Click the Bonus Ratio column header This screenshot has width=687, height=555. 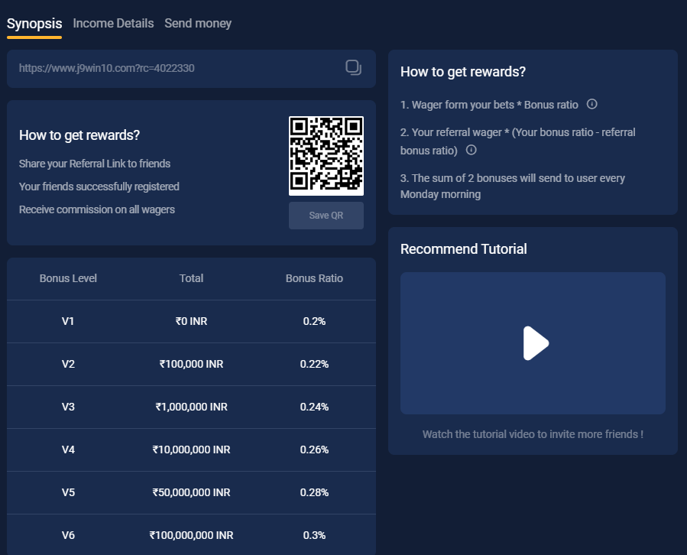tap(314, 278)
